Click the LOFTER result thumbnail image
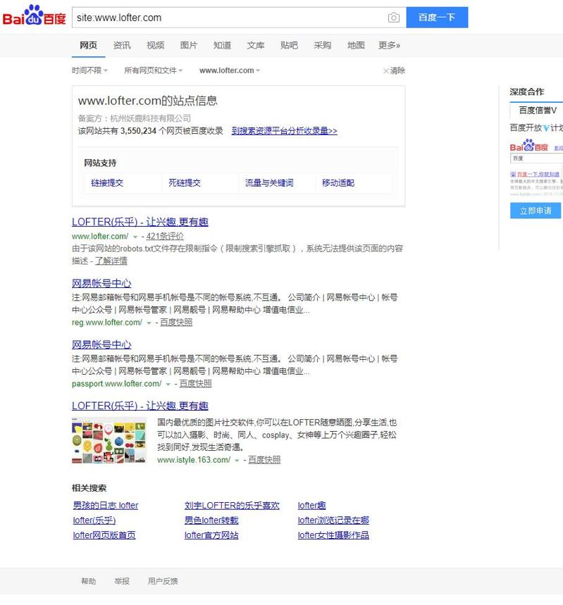 [x=109, y=440]
